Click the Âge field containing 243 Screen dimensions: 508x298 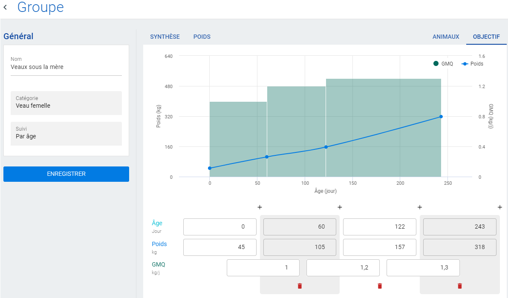coord(460,227)
